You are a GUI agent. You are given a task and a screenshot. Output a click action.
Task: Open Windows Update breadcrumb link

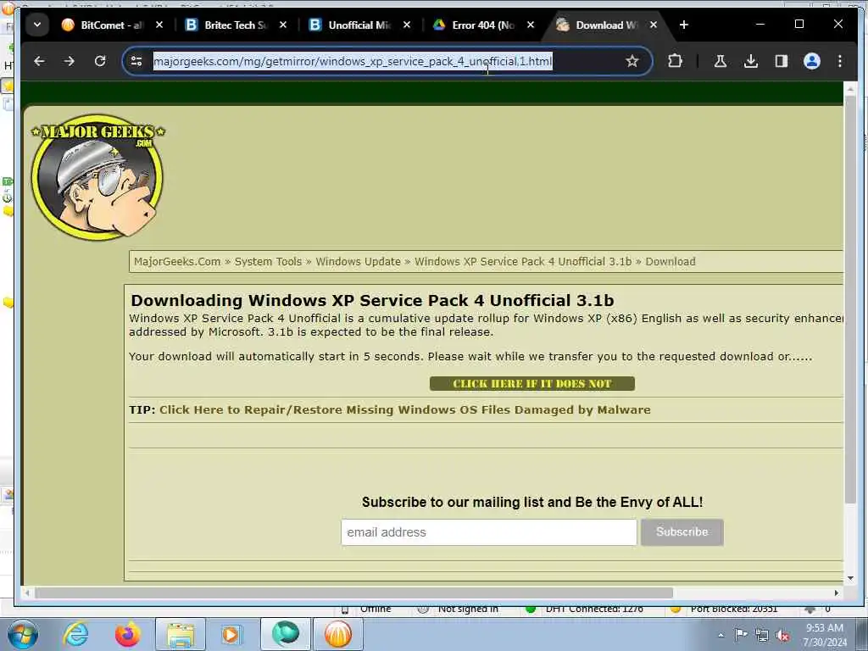point(359,261)
